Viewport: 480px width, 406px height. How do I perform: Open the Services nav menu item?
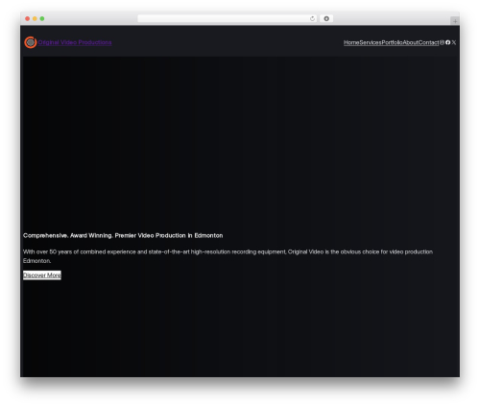coord(371,42)
